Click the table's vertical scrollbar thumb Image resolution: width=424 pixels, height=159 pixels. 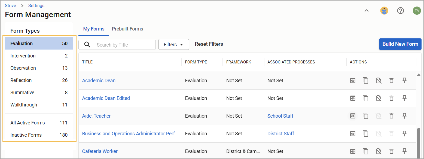click(419, 143)
